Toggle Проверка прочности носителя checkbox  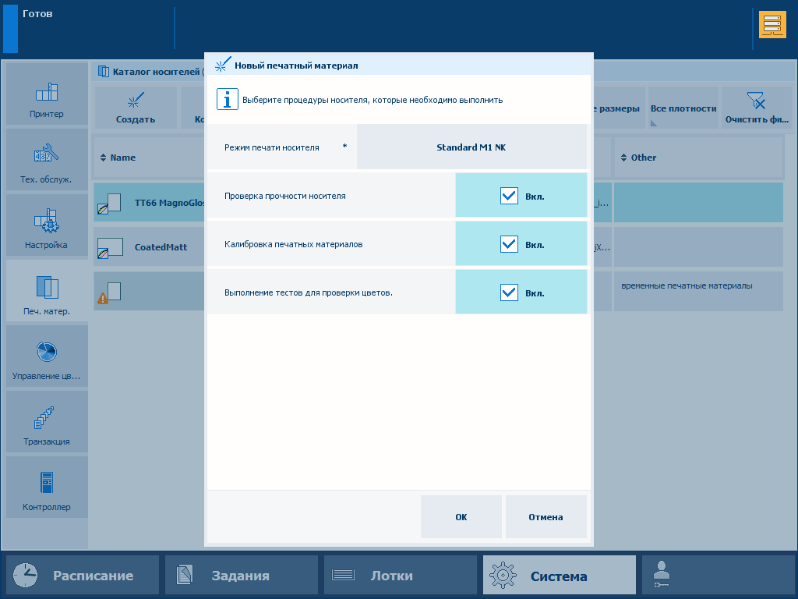[509, 196]
